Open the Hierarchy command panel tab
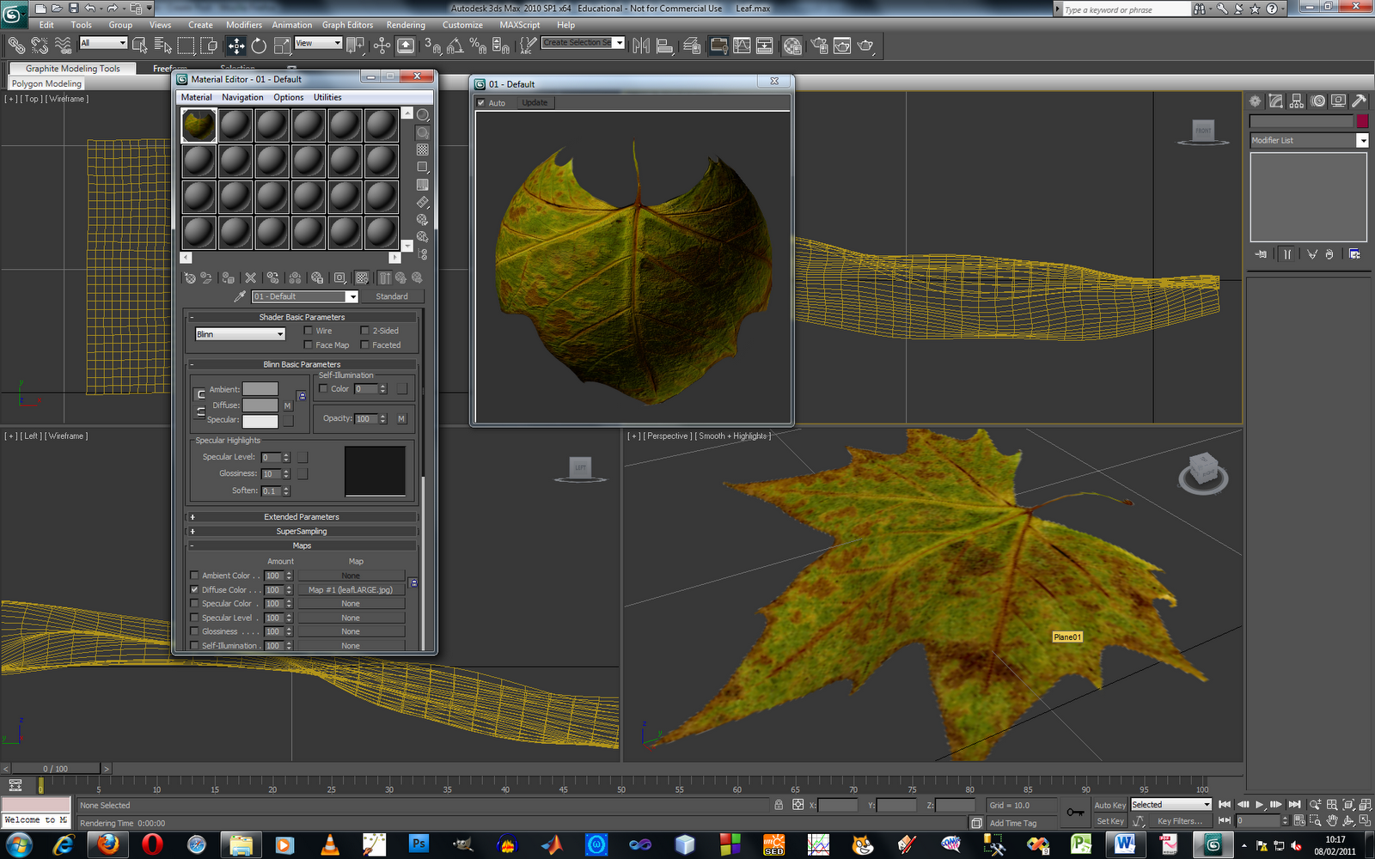Image resolution: width=1375 pixels, height=859 pixels. (x=1297, y=101)
